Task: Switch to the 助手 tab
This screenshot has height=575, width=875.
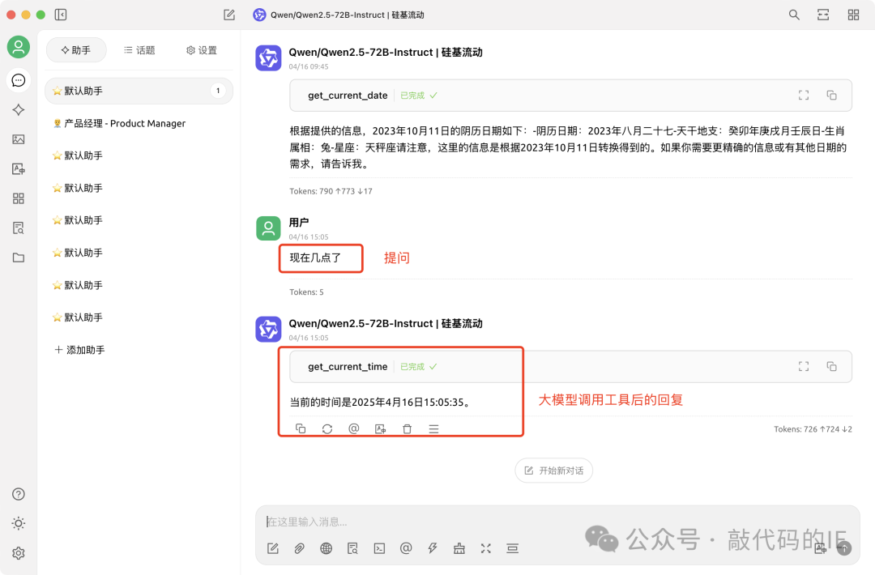Action: [x=76, y=50]
